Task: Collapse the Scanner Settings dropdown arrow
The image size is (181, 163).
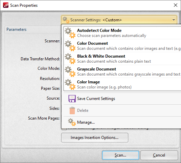Action: (174, 20)
